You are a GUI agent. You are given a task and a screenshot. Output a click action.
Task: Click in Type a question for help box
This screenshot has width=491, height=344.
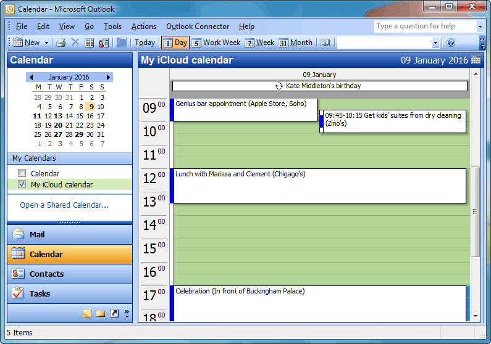(426, 27)
